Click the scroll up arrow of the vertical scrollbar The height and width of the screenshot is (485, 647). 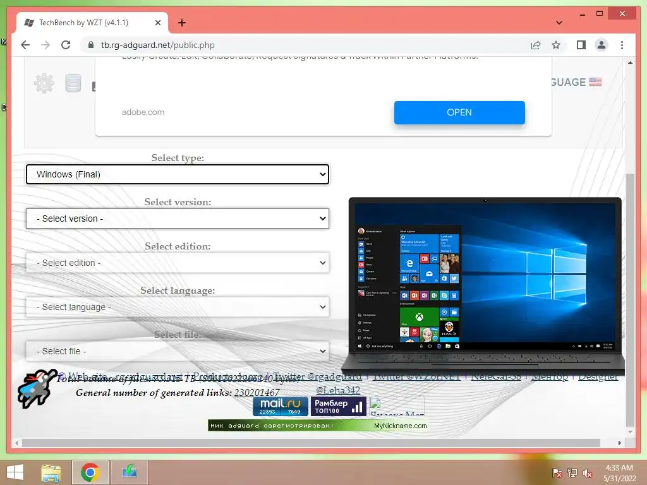630,63
